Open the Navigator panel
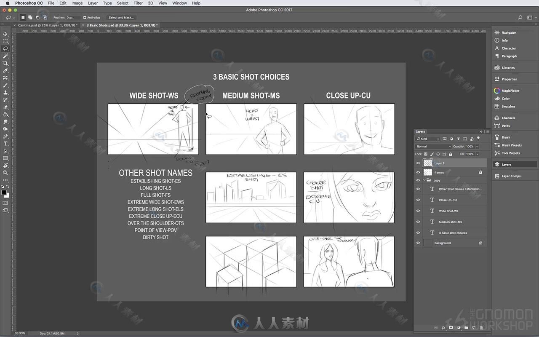This screenshot has width=539, height=337. (509, 32)
